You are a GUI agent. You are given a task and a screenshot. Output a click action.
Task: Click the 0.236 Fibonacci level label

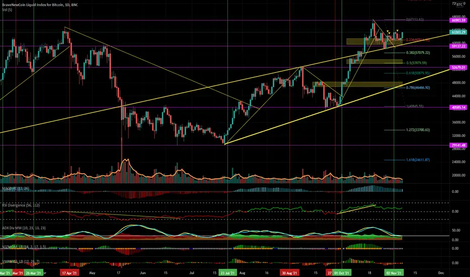click(418, 39)
